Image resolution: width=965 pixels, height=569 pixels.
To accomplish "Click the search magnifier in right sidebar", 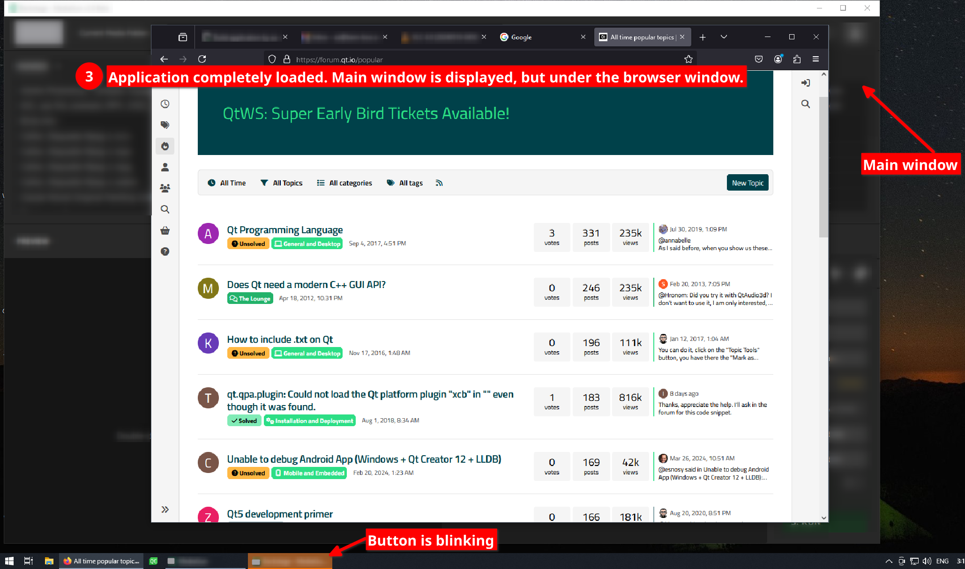I will pos(806,104).
